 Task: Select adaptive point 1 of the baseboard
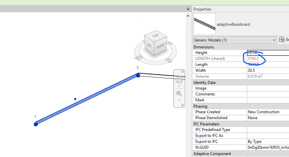coord(36,124)
